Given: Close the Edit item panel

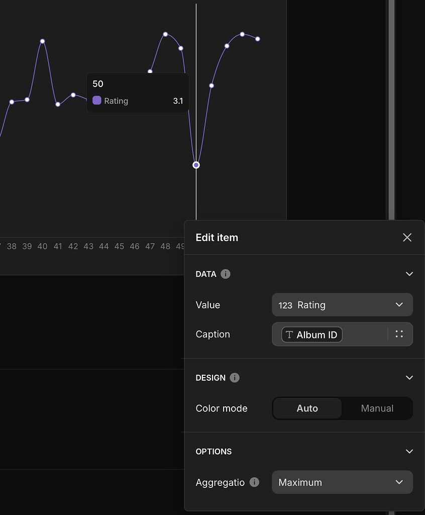Looking at the screenshot, I should click(407, 237).
